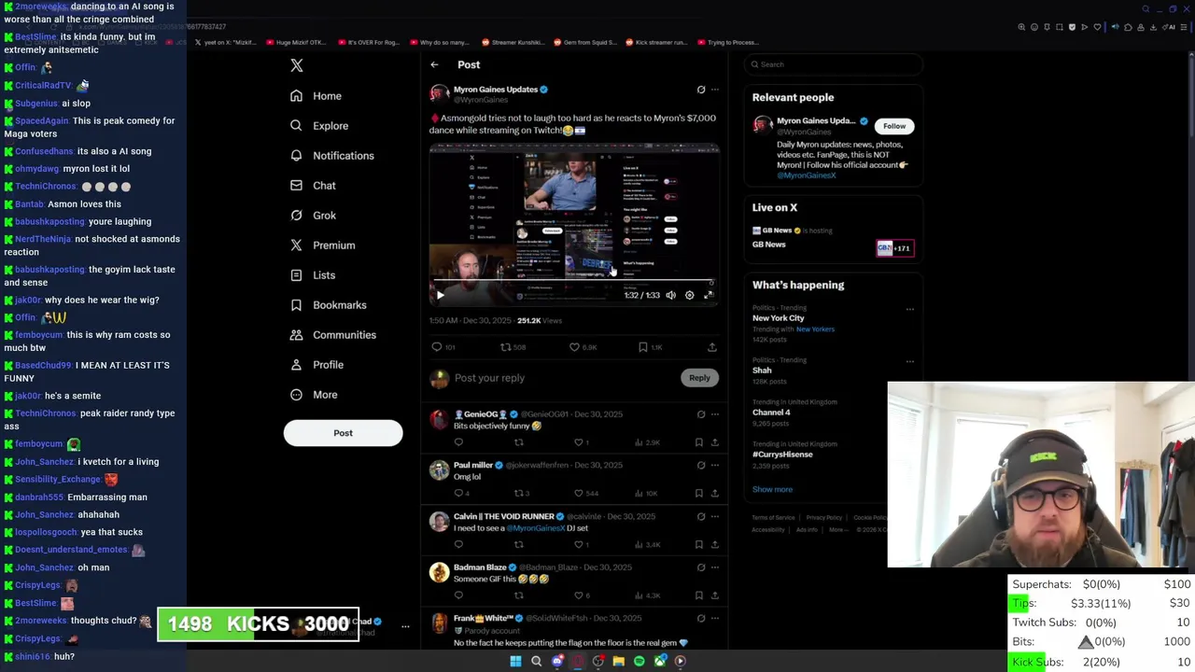This screenshot has width=1195, height=672.
Task: Mute the video with the speaker icon
Action: point(670,295)
